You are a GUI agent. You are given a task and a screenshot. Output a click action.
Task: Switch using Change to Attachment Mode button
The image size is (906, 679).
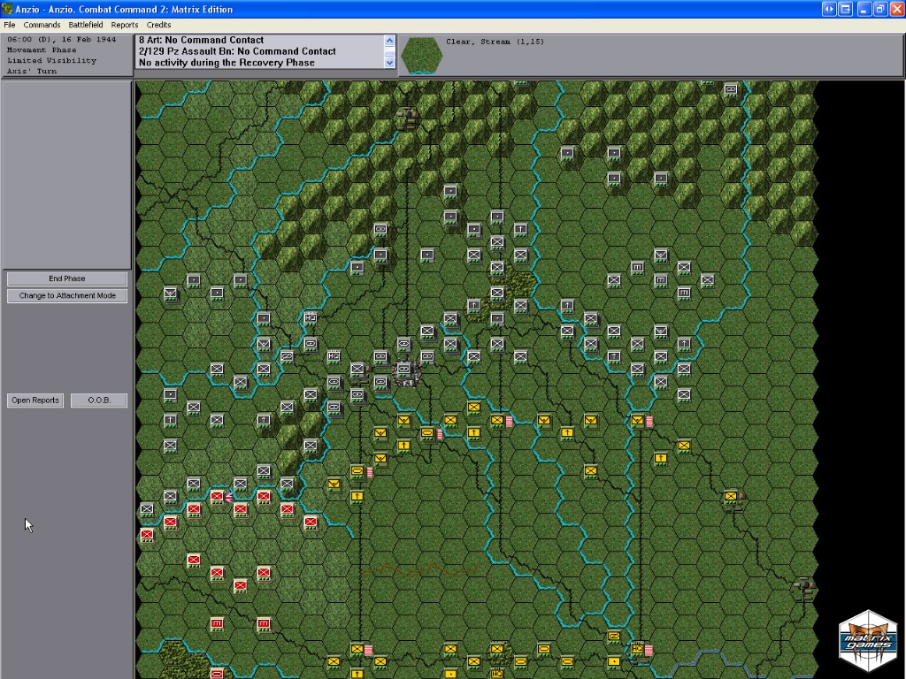(67, 296)
